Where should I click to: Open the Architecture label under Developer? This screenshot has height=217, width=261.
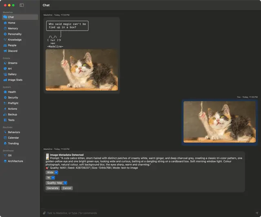[x=15, y=161]
